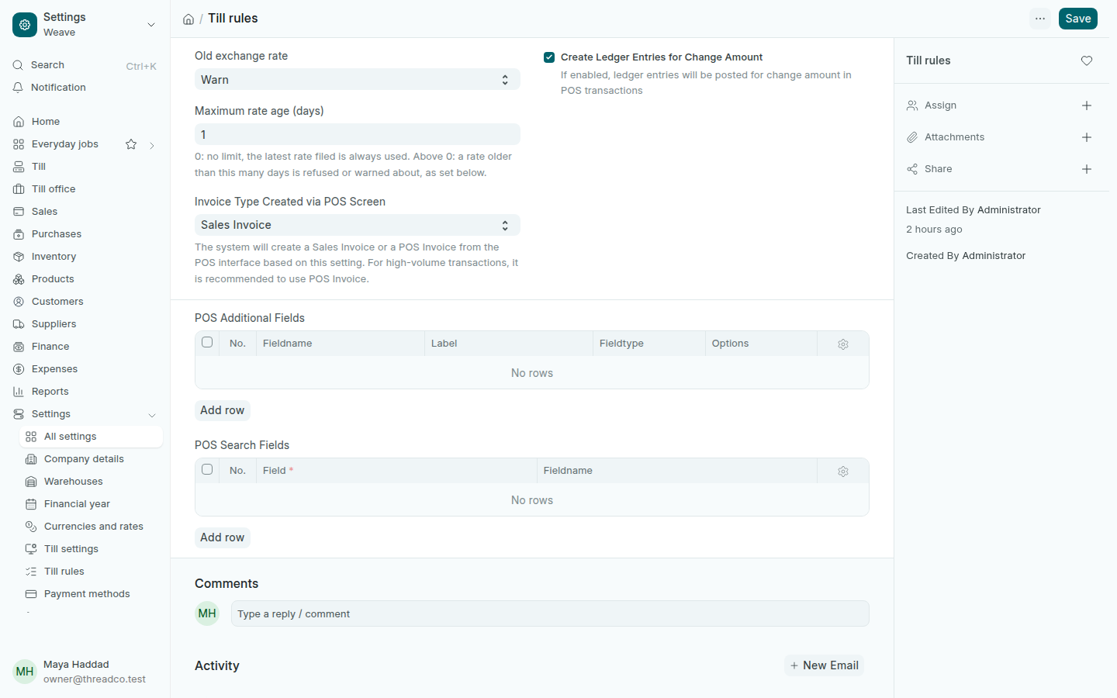The image size is (1117, 698).
Task: Click the Notification bell icon
Action: point(18,88)
